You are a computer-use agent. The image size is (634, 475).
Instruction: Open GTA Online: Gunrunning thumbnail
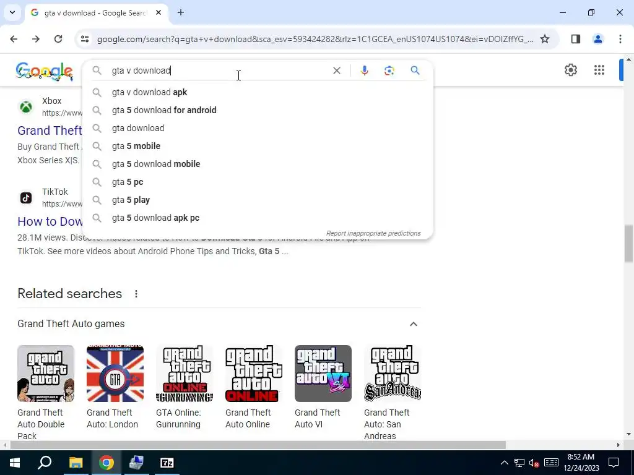185,373
